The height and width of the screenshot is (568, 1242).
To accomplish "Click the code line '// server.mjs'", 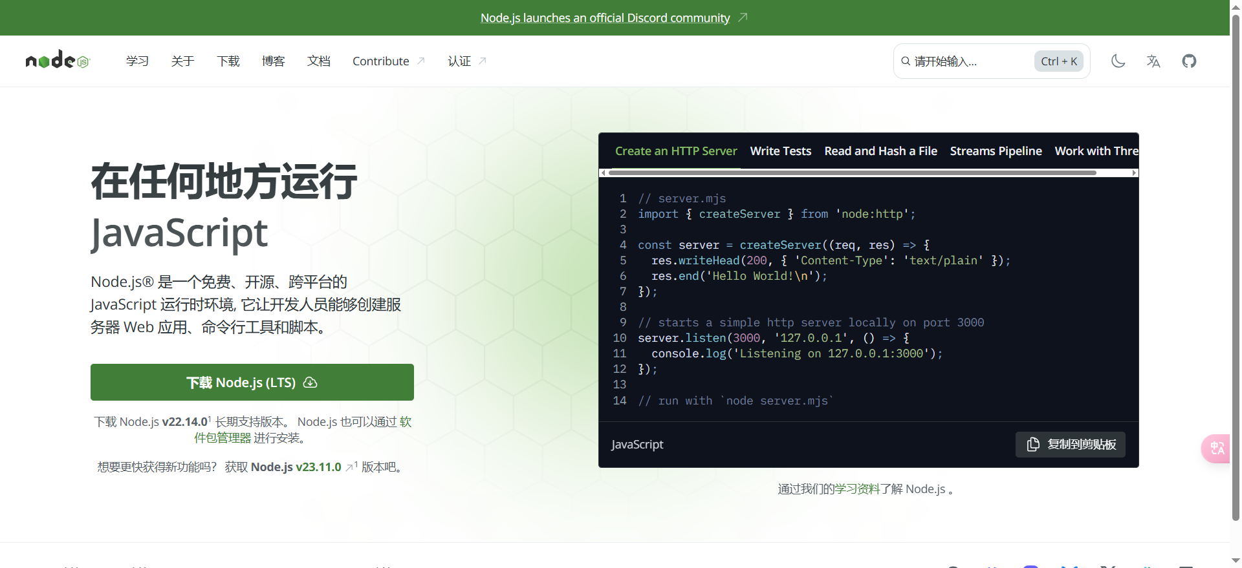I will (x=682, y=198).
